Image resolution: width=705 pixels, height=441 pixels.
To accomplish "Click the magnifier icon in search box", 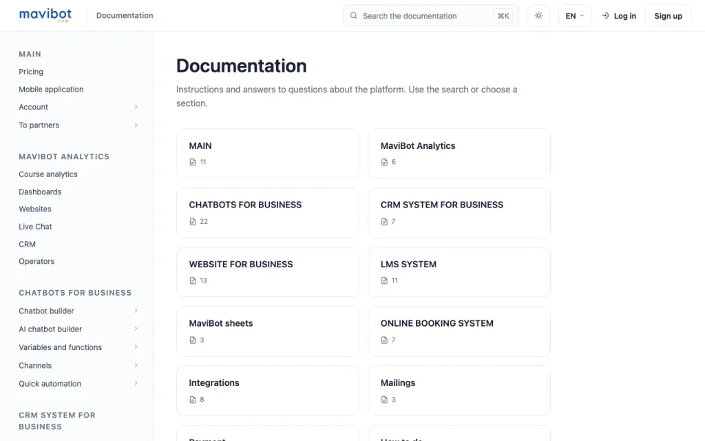I will pyautogui.click(x=354, y=16).
